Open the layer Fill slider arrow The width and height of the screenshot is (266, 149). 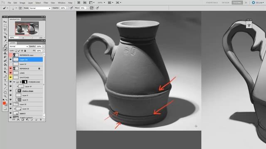pos(43,50)
